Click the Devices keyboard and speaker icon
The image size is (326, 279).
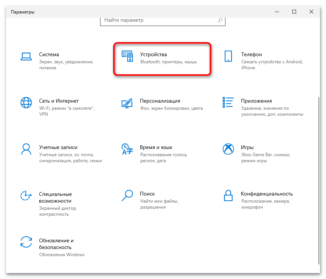[x=127, y=56]
